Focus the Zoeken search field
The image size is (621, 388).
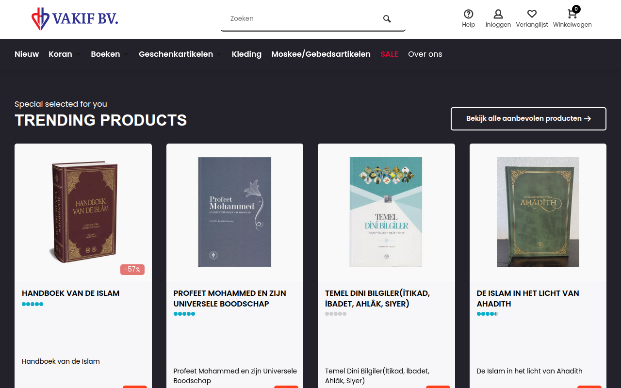tap(313, 19)
